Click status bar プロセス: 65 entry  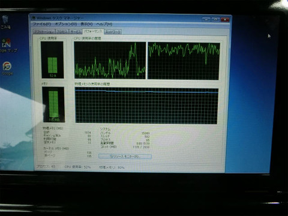point(46,166)
